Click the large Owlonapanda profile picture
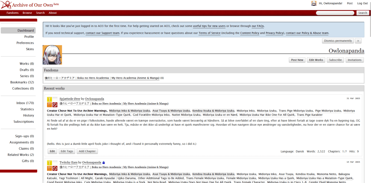This screenshot has height=183, width=371. 52,55
